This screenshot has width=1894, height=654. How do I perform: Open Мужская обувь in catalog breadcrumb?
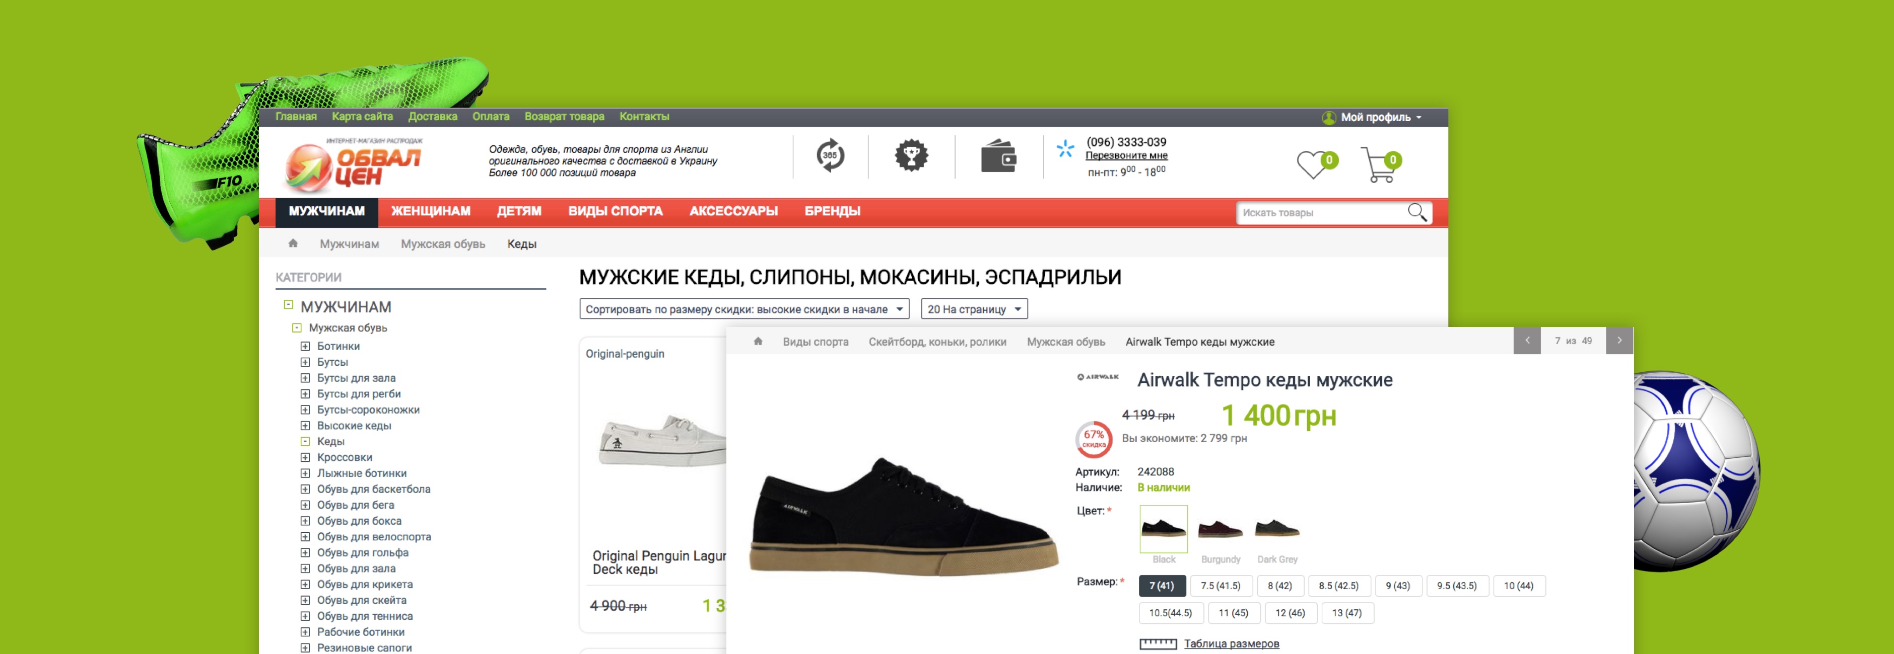point(443,243)
